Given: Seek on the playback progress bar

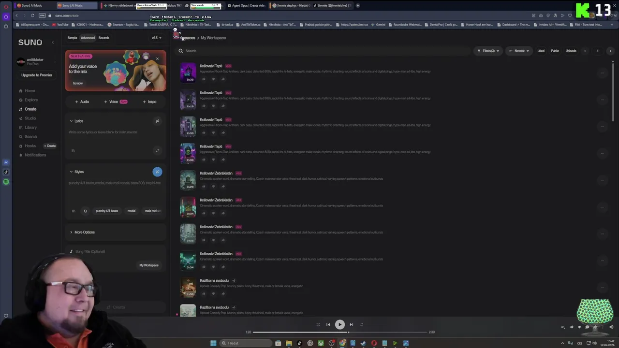Looking at the screenshot, I should click(x=340, y=333).
